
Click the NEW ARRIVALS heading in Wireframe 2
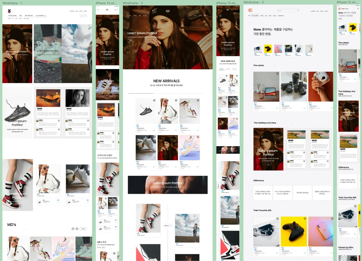(166, 81)
